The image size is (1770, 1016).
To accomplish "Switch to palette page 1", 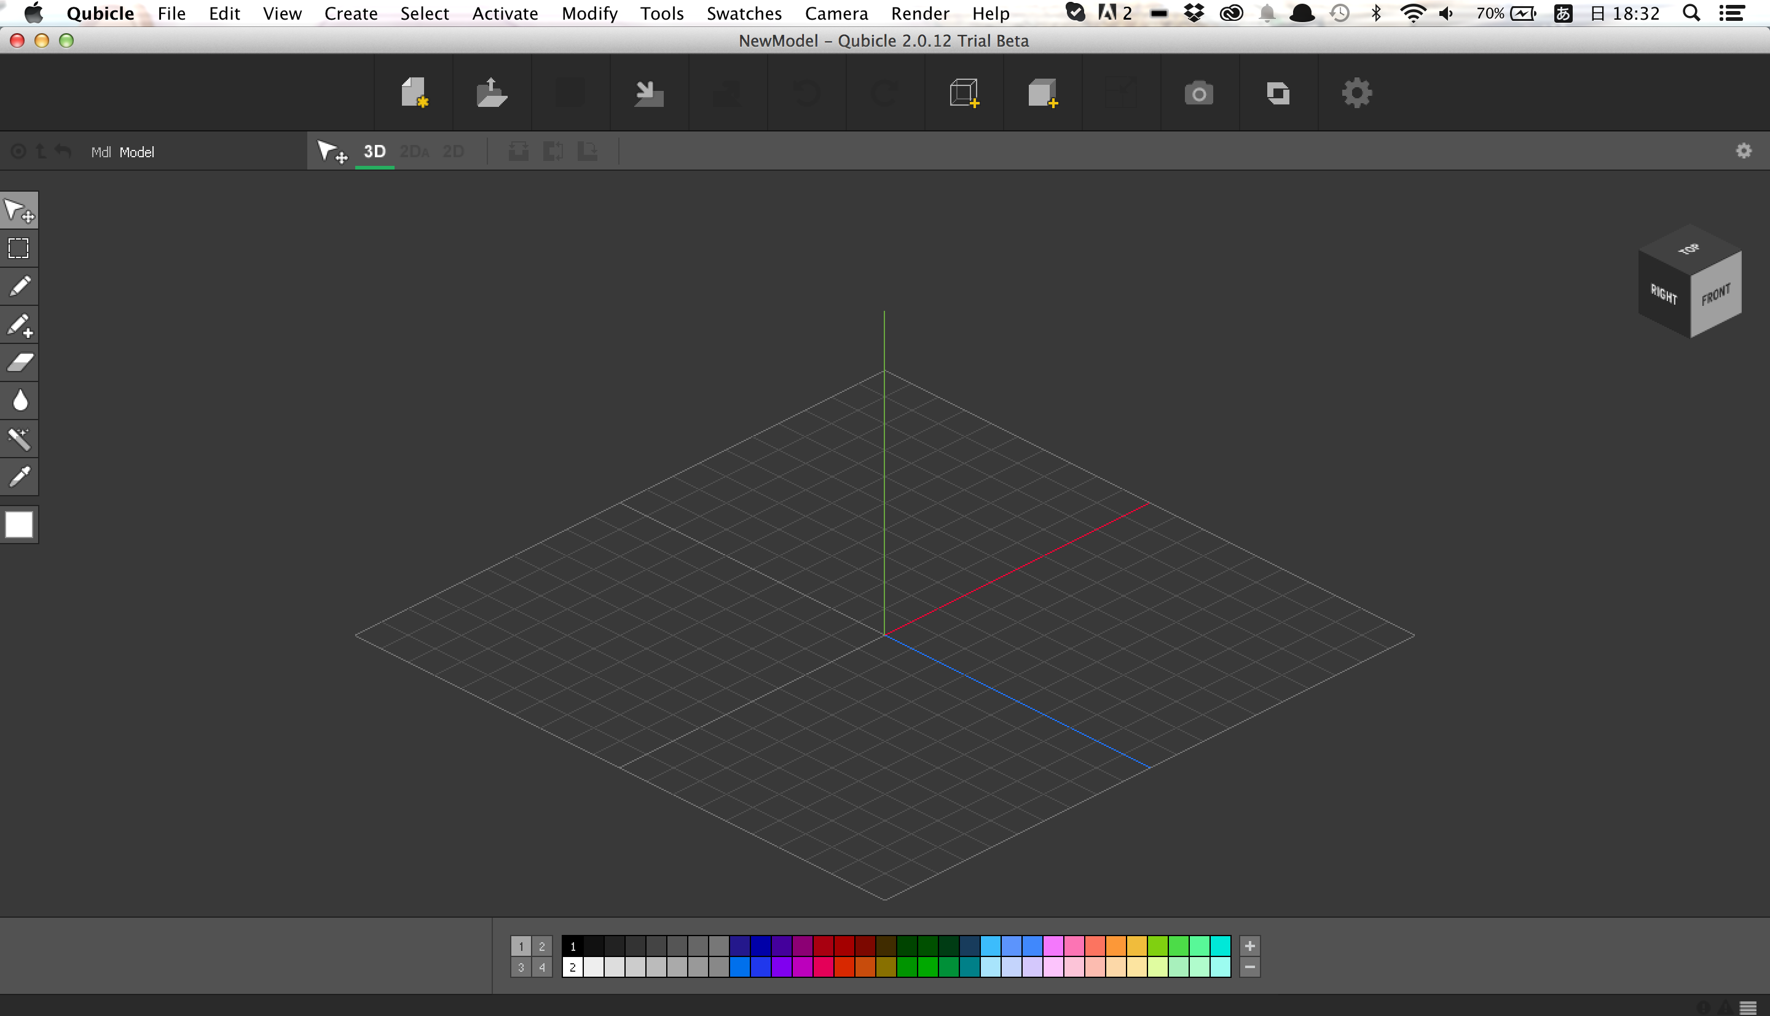I will tap(521, 946).
